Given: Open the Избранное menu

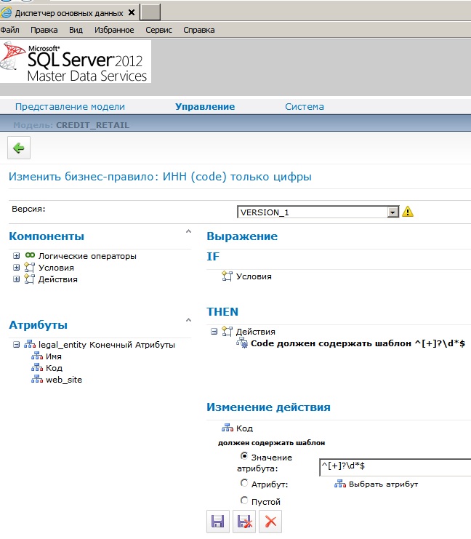Looking at the screenshot, I should point(114,30).
